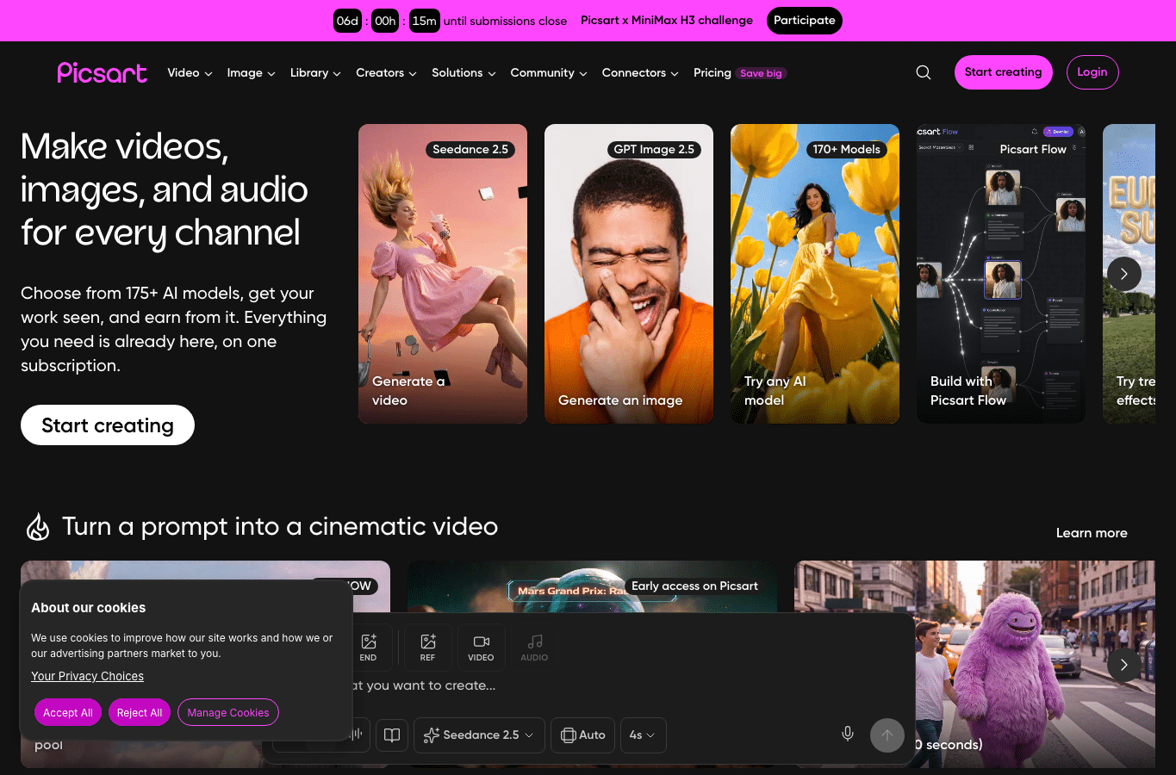The width and height of the screenshot is (1176, 775).
Task: Open the 4s duration dropdown
Action: (642, 735)
